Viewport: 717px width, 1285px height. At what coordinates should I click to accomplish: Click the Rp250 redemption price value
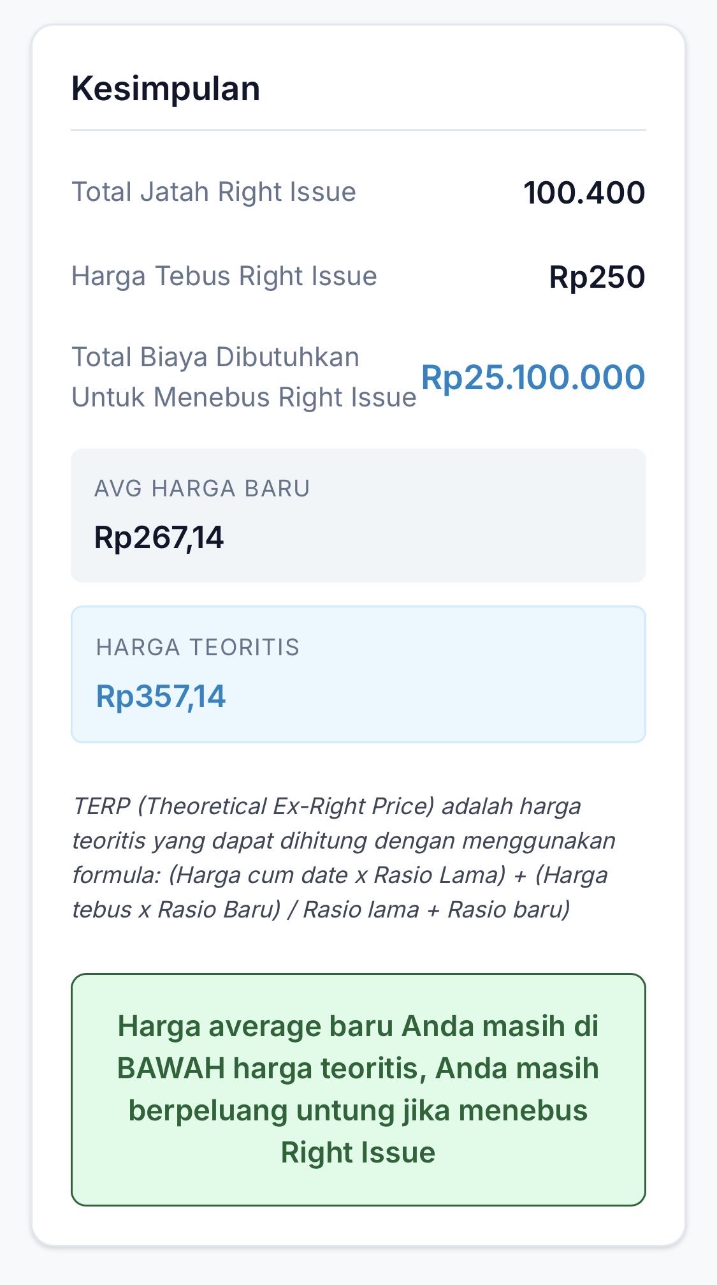click(597, 277)
